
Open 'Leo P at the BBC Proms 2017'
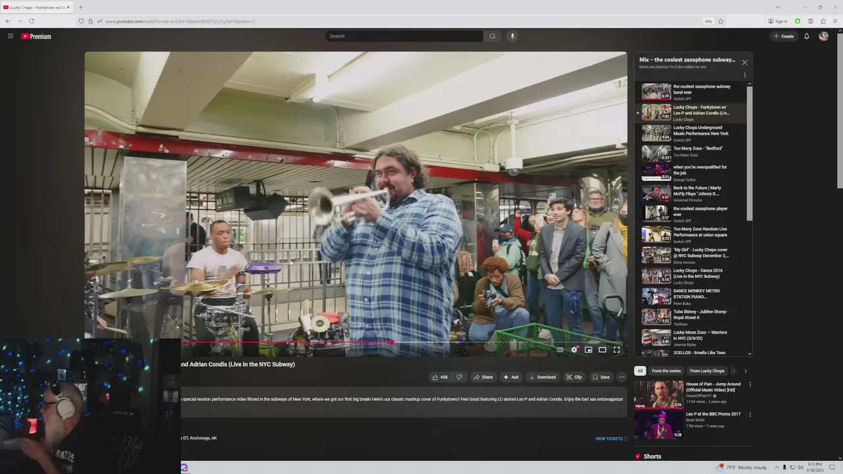click(713, 414)
